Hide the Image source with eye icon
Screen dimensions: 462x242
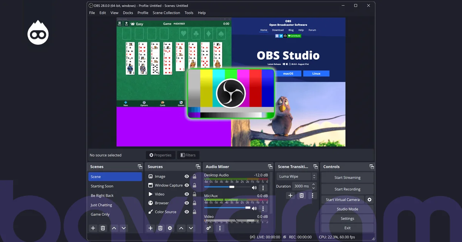(x=187, y=176)
